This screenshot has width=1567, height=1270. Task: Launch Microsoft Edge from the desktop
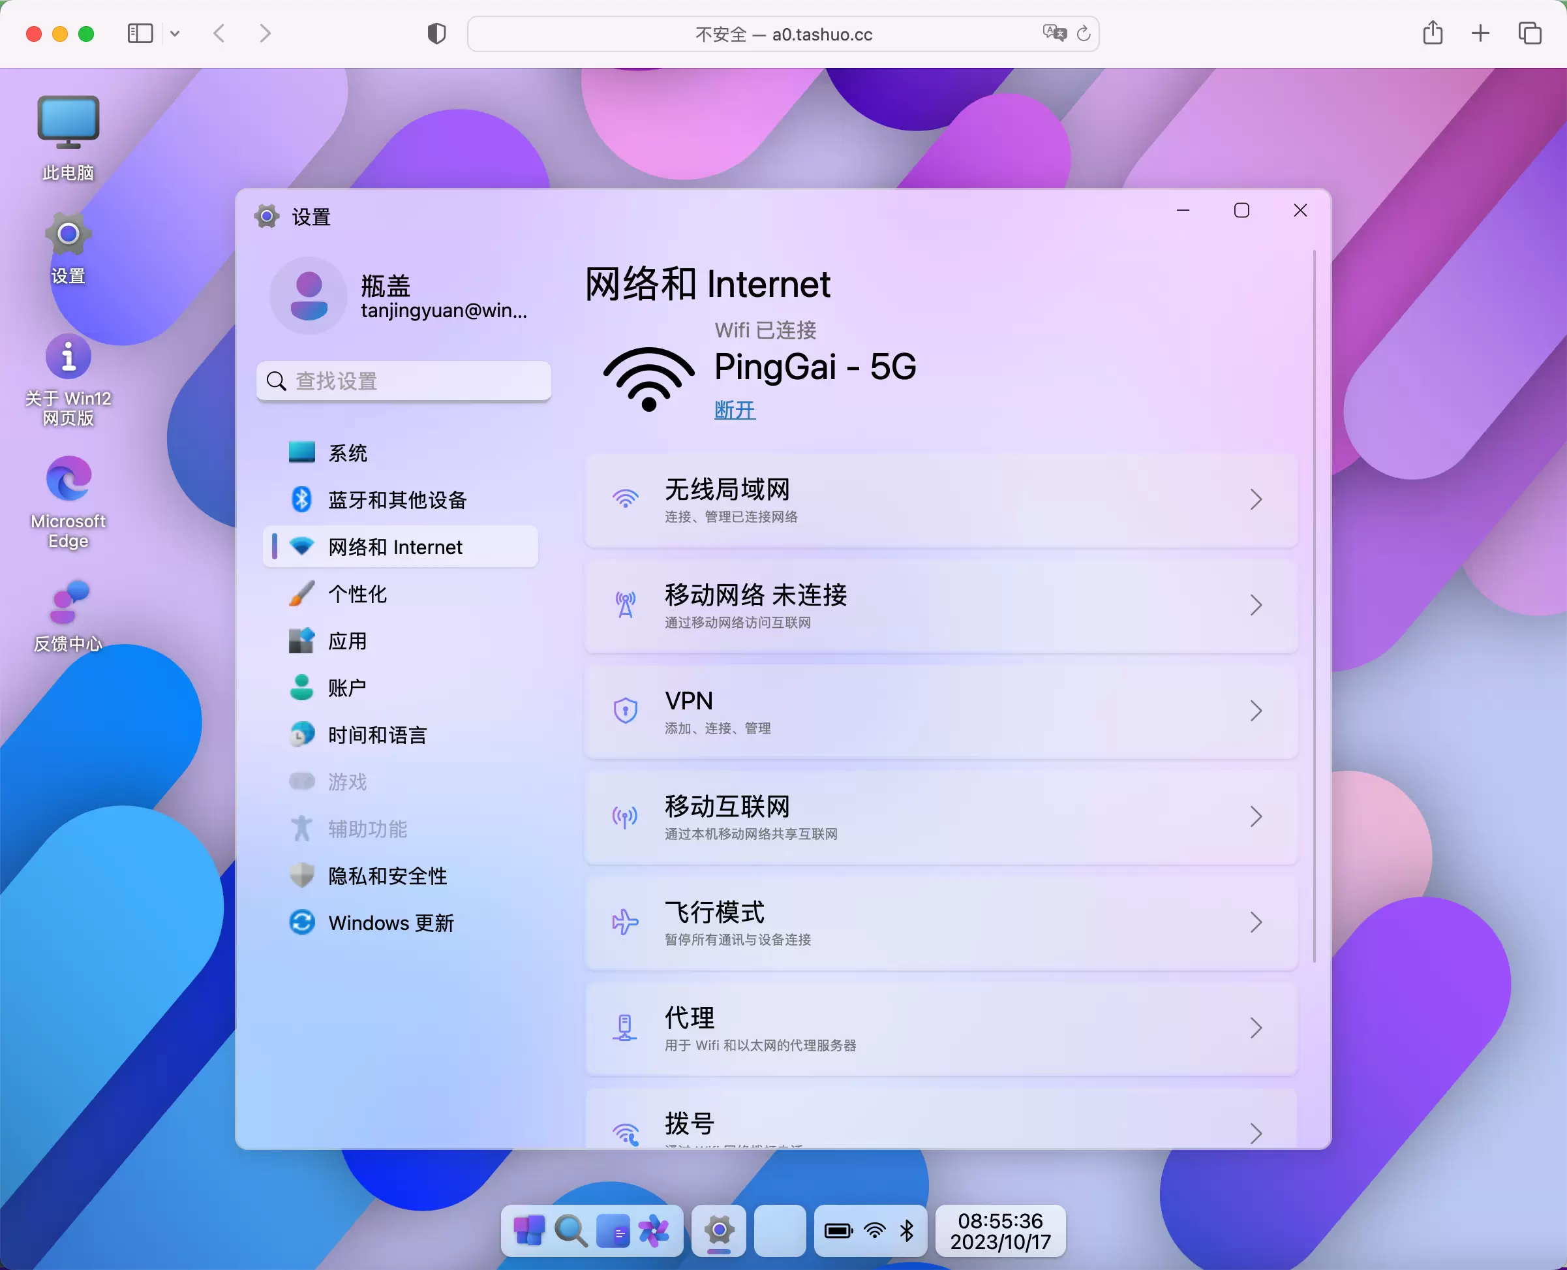68,503
